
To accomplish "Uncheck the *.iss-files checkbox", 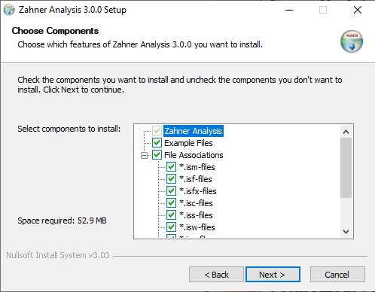I will pos(171,215).
